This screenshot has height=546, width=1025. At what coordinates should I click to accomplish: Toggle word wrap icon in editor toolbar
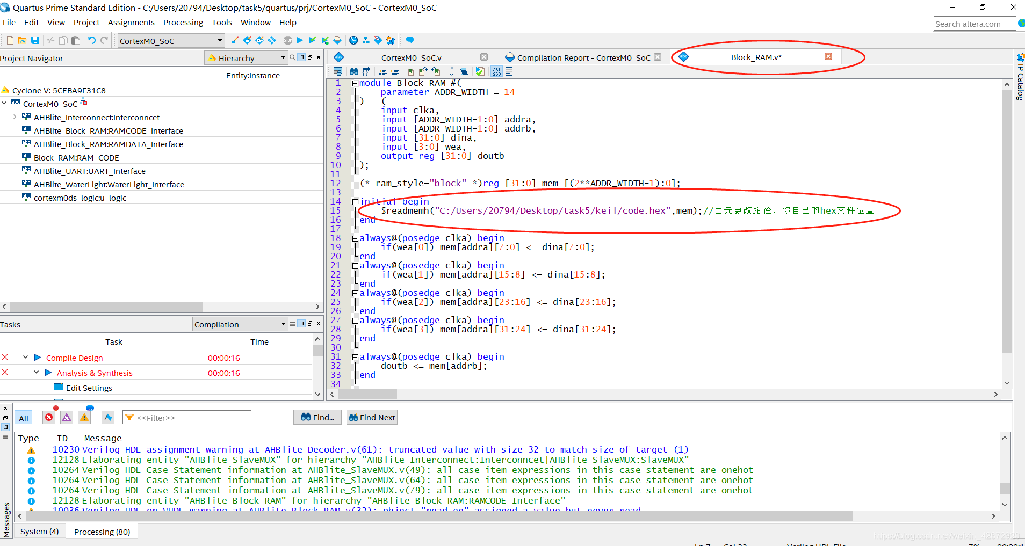509,71
